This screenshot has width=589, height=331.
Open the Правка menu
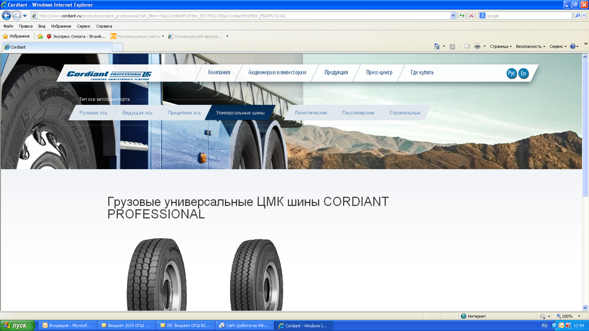[x=26, y=26]
